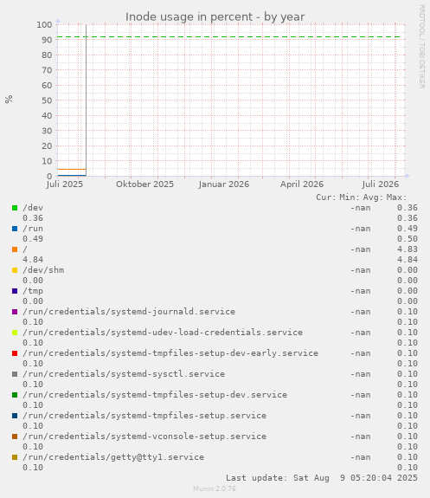Click the 'Juli 2025' x-axis label

64,184
